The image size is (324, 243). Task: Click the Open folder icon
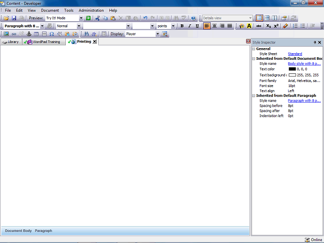[x=6, y=18]
